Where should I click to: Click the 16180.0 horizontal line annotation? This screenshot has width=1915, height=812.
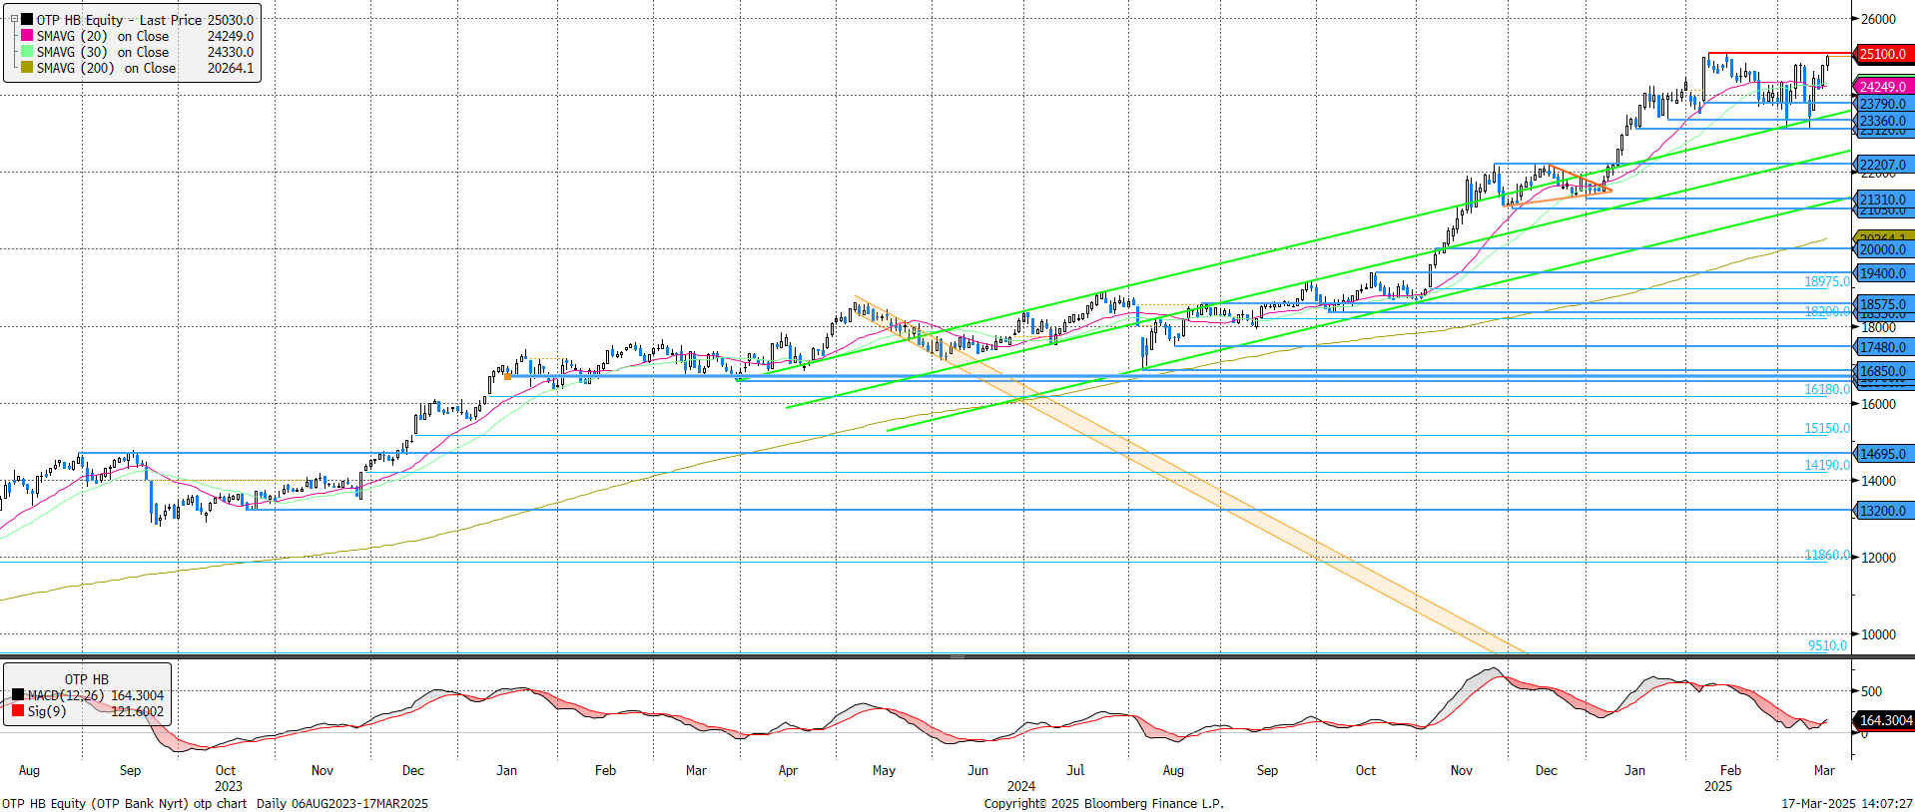click(1826, 389)
